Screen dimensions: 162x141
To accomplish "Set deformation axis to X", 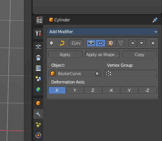I will [x=57, y=90].
